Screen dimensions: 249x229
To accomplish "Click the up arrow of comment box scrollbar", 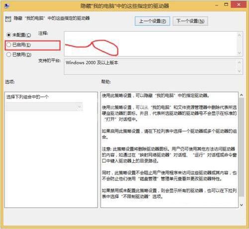I will [240, 35].
